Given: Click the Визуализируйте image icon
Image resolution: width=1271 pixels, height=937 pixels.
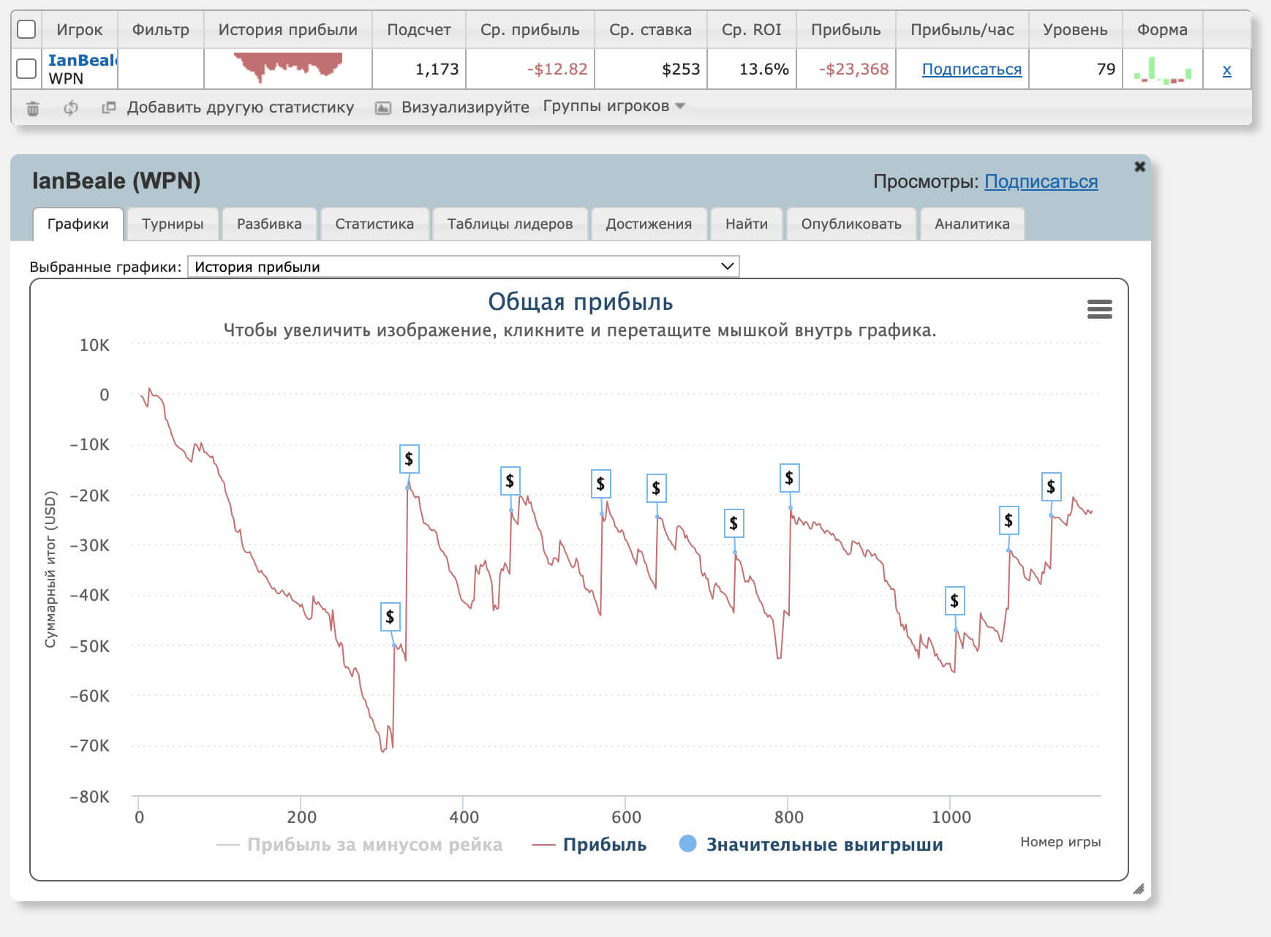Looking at the screenshot, I should [x=382, y=108].
